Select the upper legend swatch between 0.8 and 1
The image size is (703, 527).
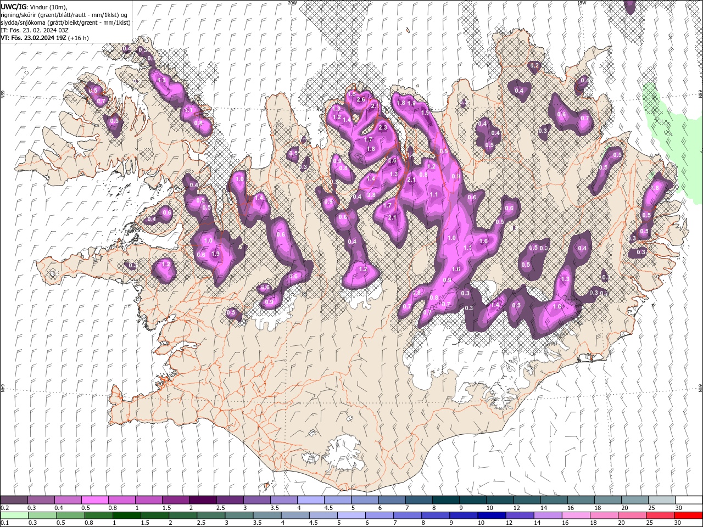point(121,500)
